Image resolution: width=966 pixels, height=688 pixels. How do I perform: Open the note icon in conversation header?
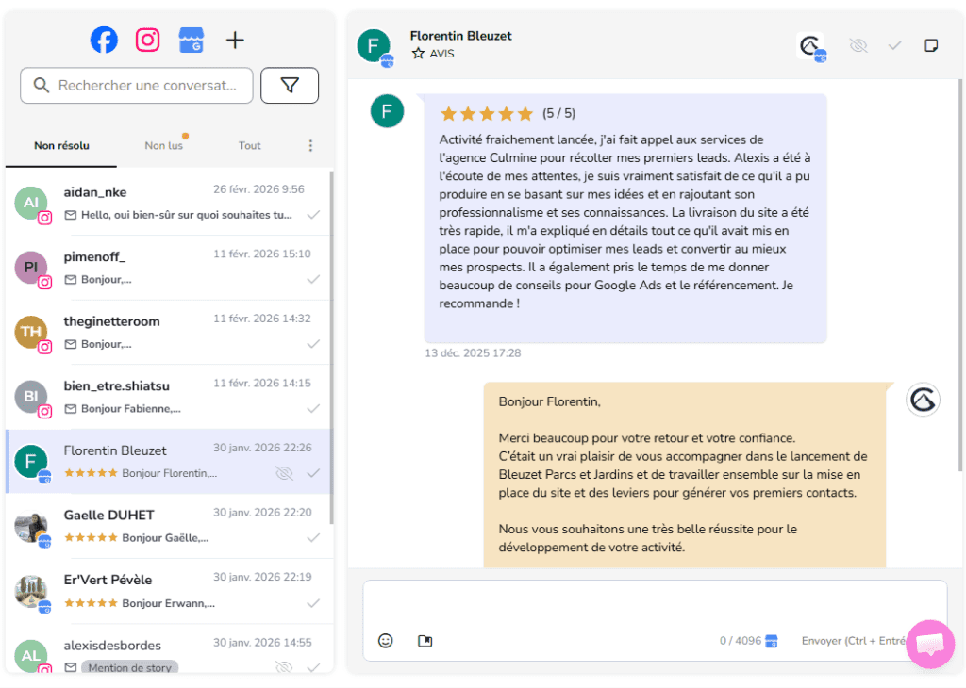coord(931,45)
